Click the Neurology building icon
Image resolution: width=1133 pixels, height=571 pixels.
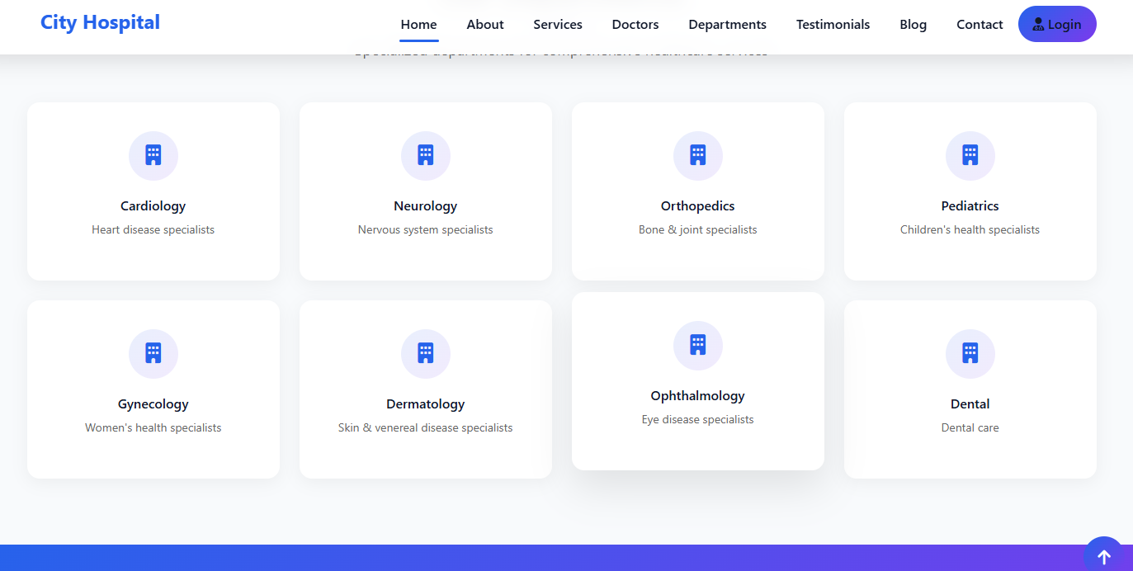[426, 155]
